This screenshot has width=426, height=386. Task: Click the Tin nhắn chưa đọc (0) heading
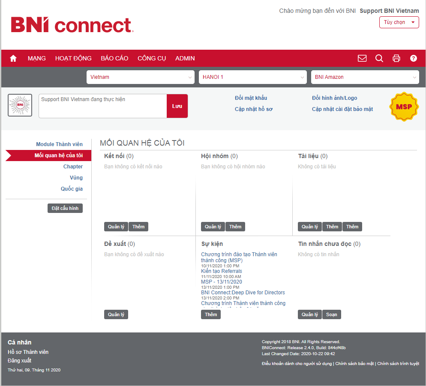pyautogui.click(x=329, y=244)
